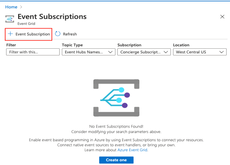Viewport: 230px width, 165px height.
Task: Click the breadcrumb chevron after Home
Action: [21, 7]
